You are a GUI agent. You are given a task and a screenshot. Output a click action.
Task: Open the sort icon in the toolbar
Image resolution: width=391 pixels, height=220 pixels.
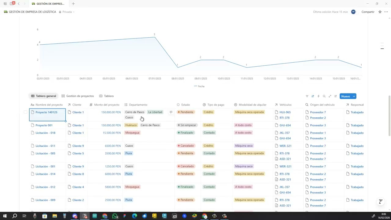coord(313,96)
